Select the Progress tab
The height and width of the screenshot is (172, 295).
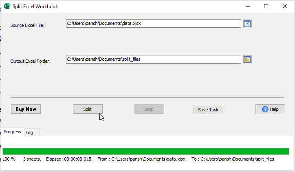click(x=12, y=132)
